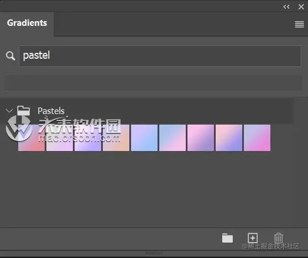Screen dimensions: 308x258
Task: Select the second pale lavender gradient swatch
Action: pyautogui.click(x=60, y=138)
